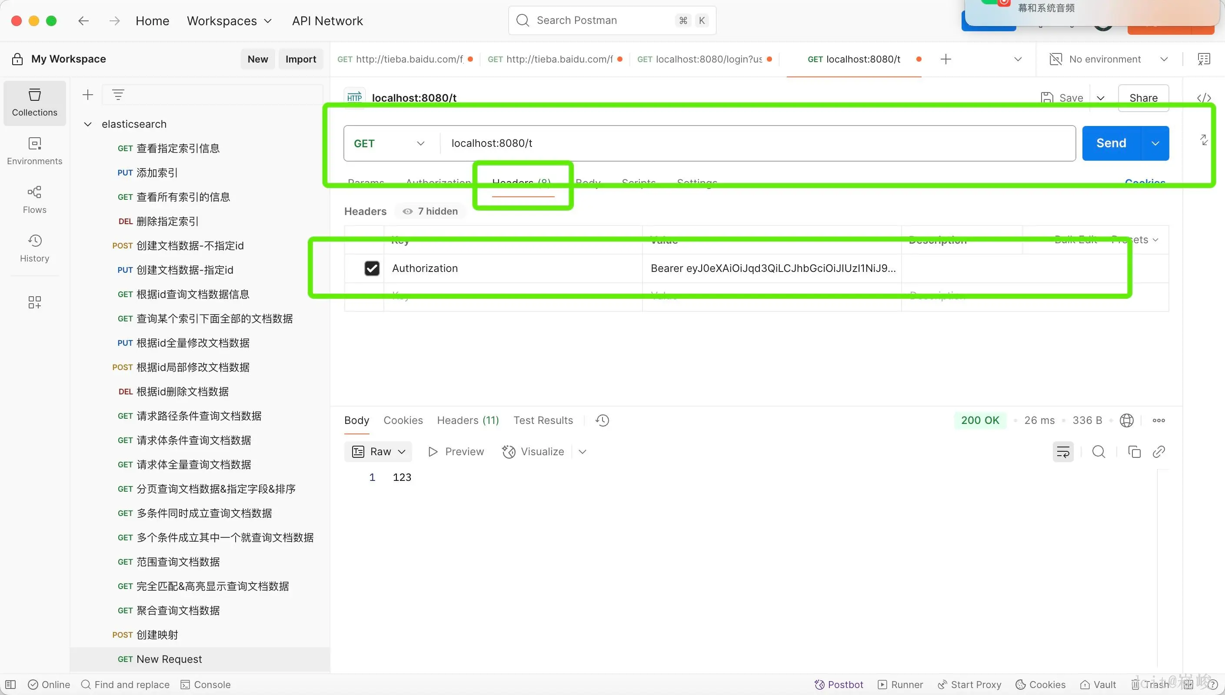Click the request URL input field
Screen dimensions: 1225x695
tap(755, 143)
